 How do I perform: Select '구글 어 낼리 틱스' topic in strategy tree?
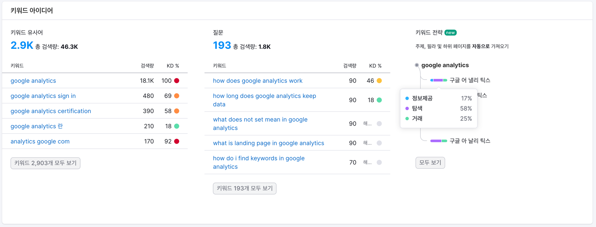point(470,80)
